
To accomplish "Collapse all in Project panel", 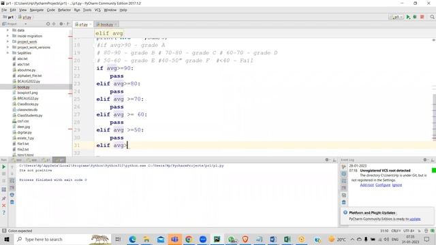I will tap(54, 24).
